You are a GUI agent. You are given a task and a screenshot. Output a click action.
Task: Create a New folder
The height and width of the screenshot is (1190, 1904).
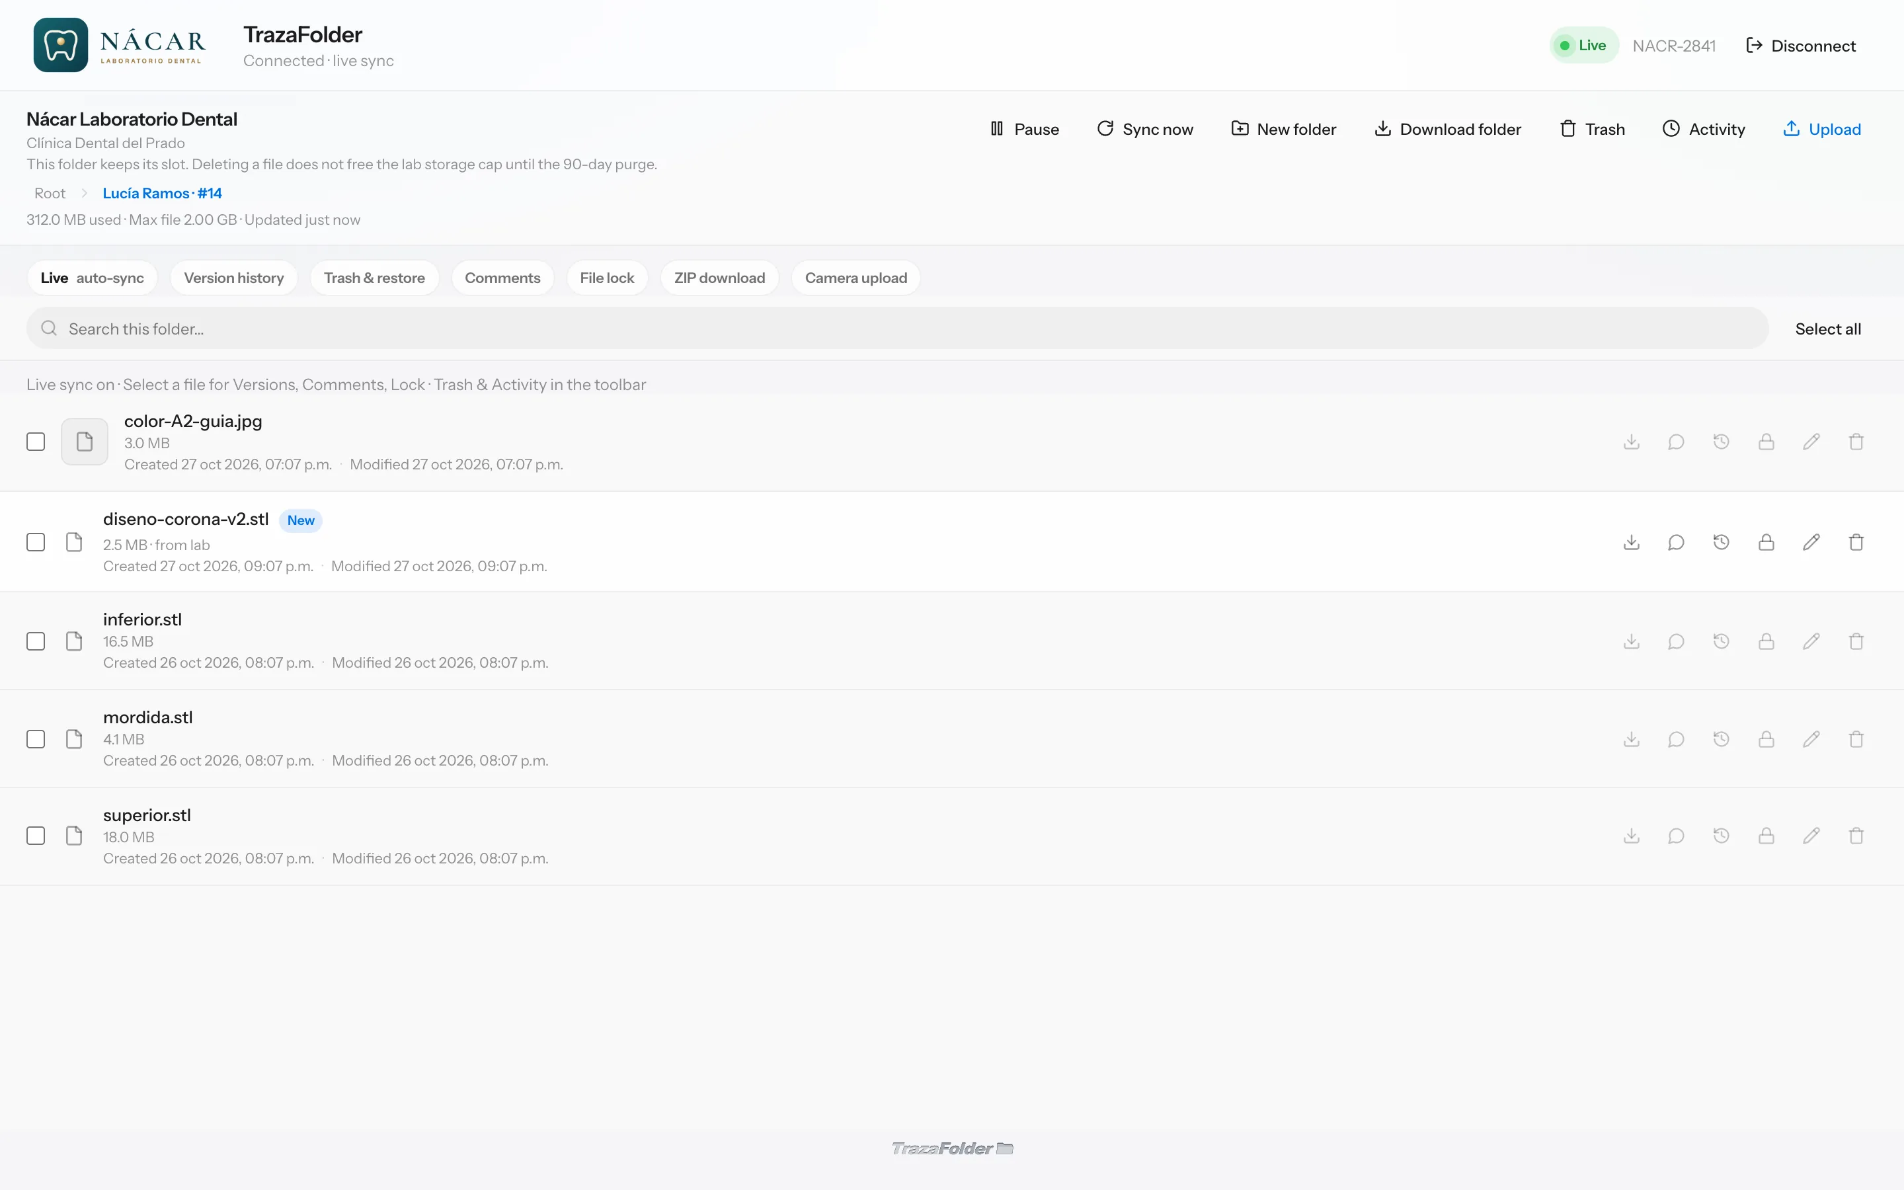pyautogui.click(x=1283, y=129)
